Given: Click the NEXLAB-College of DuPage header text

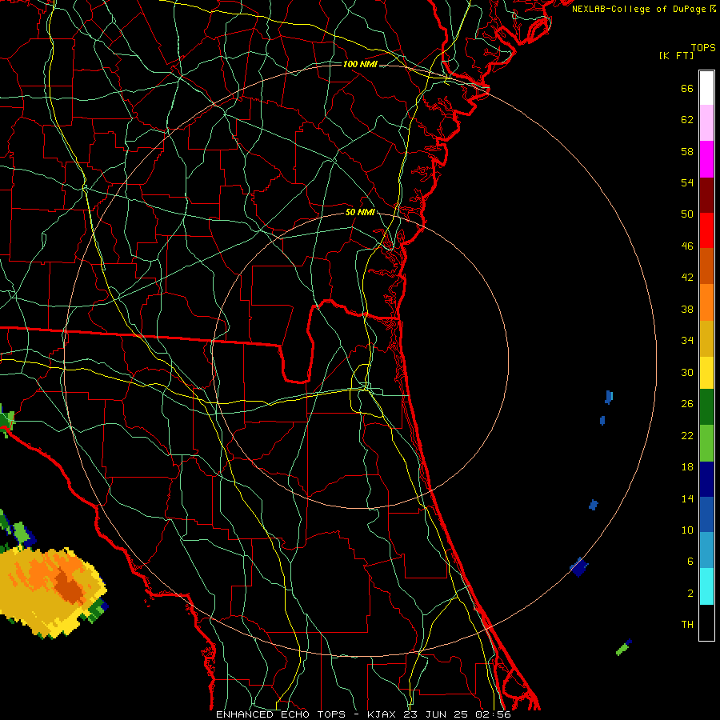Looking at the screenshot, I should (638, 9).
